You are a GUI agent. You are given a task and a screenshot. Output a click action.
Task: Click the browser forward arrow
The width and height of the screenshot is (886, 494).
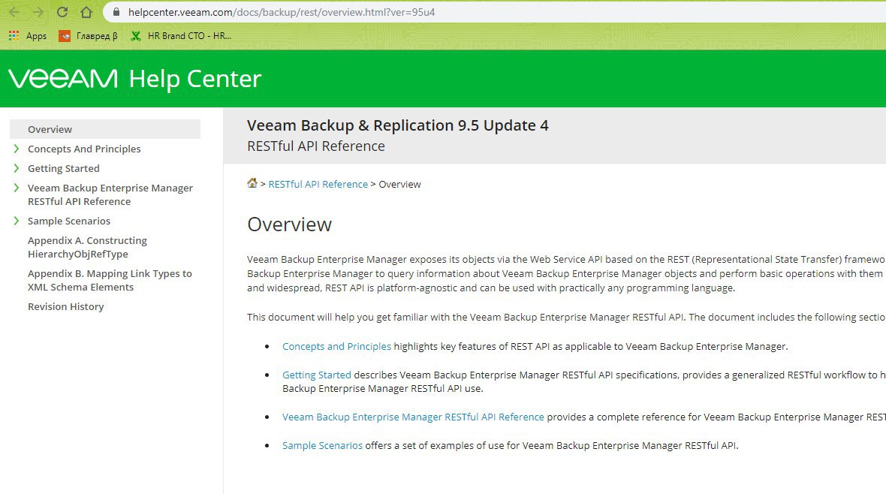[x=38, y=12]
